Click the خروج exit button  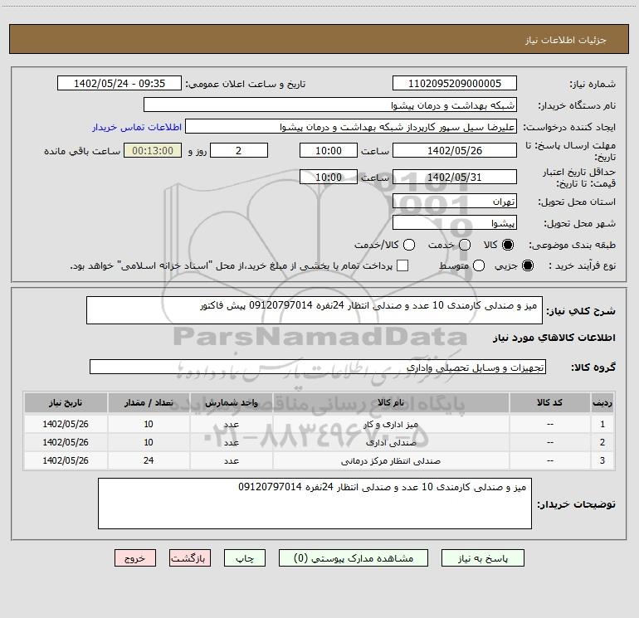click(x=136, y=558)
